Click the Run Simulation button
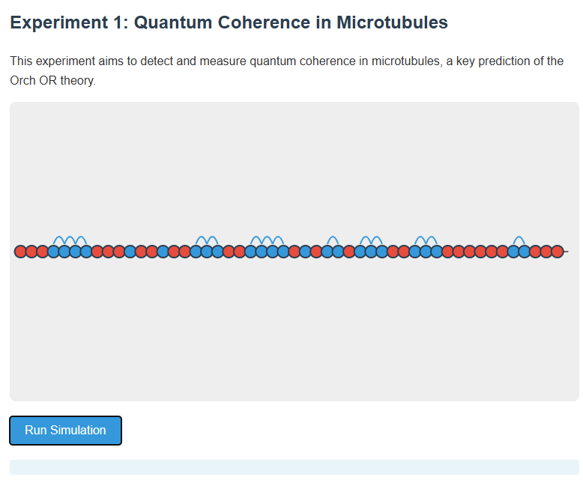Image resolution: width=583 pixels, height=480 pixels. pos(65,431)
